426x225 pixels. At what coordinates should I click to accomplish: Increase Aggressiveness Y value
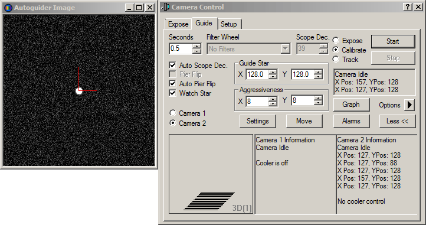click(318, 98)
